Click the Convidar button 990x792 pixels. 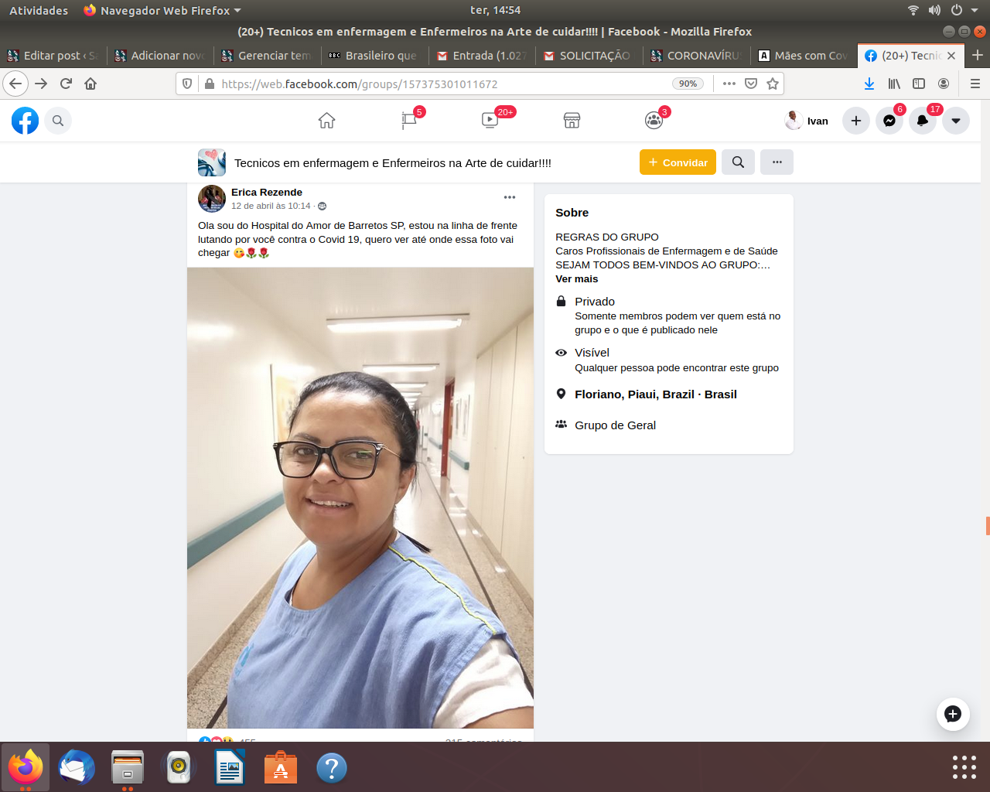click(x=678, y=162)
